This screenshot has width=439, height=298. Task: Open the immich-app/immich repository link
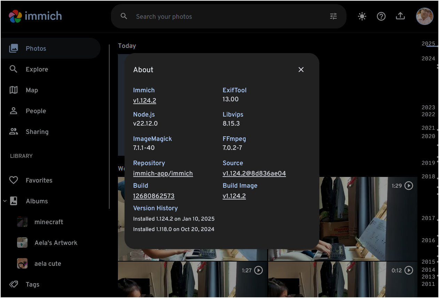163,173
